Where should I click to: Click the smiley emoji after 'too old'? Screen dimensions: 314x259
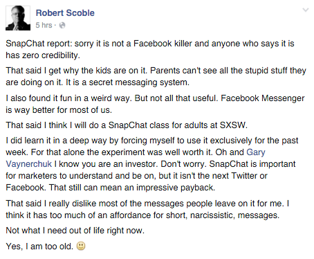click(81, 246)
